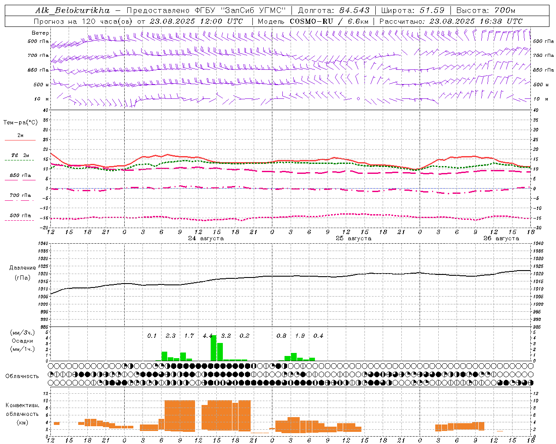Image resolution: width=556 pixels, height=444 pixels.
Task: Click precipitation value 3.2
Action: tap(226, 336)
